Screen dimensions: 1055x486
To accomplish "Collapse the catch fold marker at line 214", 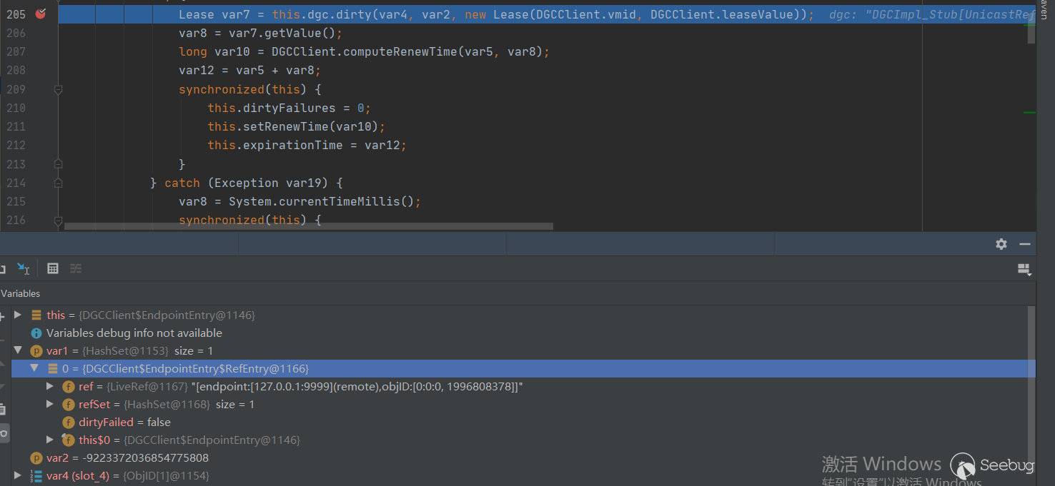I will pos(59,183).
